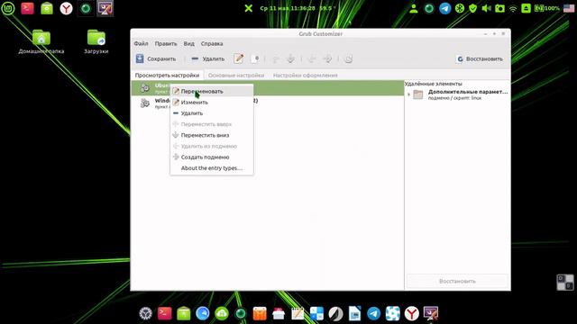Switch to Основные настройки tab
577x324 pixels.
pyautogui.click(x=236, y=75)
